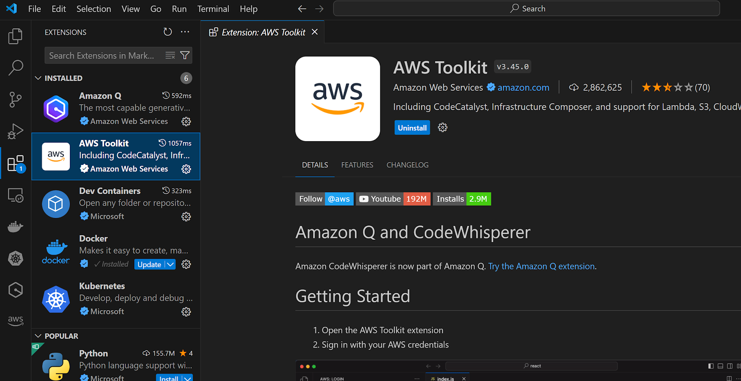Screen dimensions: 741x381
Task: Select AWS Toolkit in installed list
Action: (x=116, y=156)
